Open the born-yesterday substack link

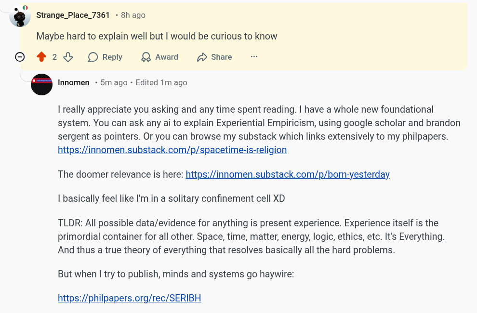click(x=288, y=174)
